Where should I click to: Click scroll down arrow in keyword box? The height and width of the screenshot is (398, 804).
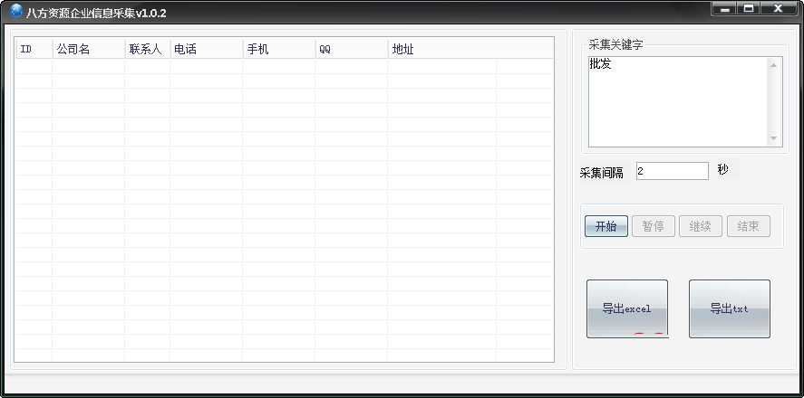click(x=774, y=138)
